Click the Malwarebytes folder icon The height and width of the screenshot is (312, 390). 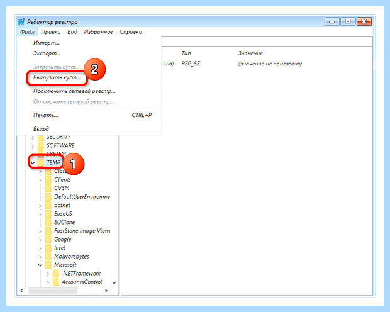pyautogui.click(x=48, y=256)
